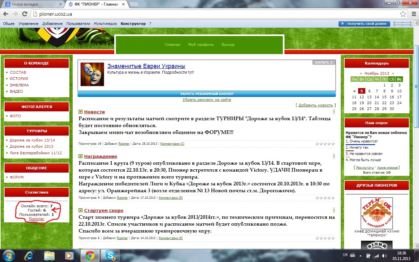Click 'Добавить новость' link
This screenshot has height=262, width=419.
[316, 105]
